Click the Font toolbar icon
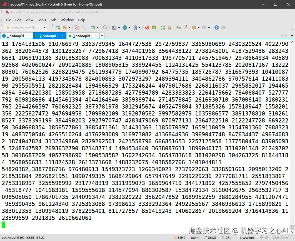295x241 pixels. [x=135, y=28]
